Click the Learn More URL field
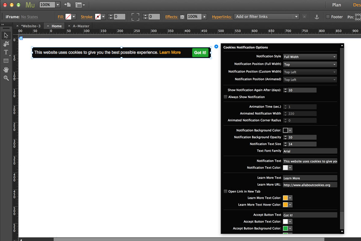Viewport: 361px width, 241px height. (x=310, y=185)
